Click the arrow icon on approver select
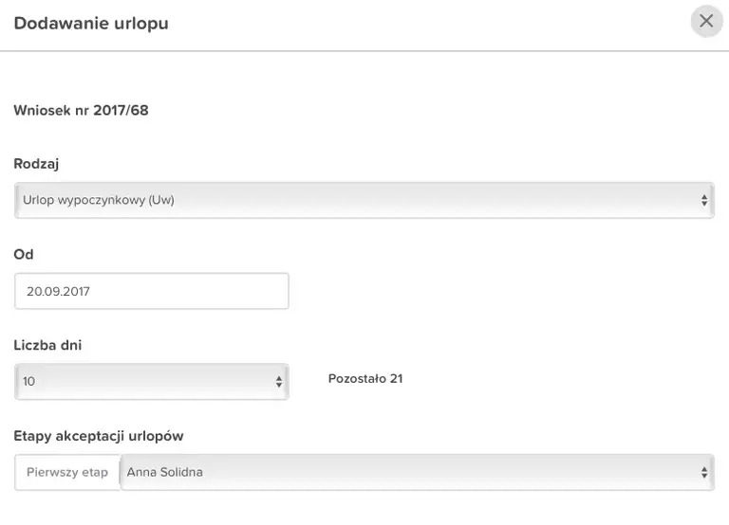 point(704,472)
